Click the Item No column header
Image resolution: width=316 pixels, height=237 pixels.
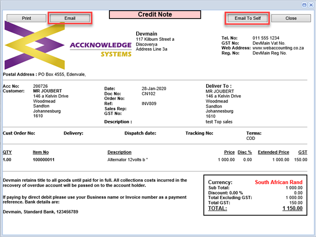pos(41,152)
